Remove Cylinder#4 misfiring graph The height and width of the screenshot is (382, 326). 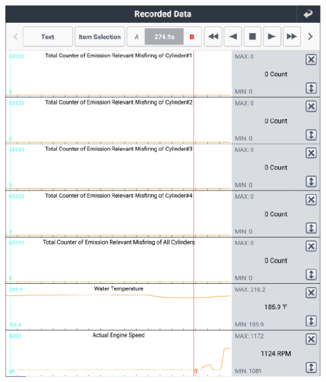(311, 200)
